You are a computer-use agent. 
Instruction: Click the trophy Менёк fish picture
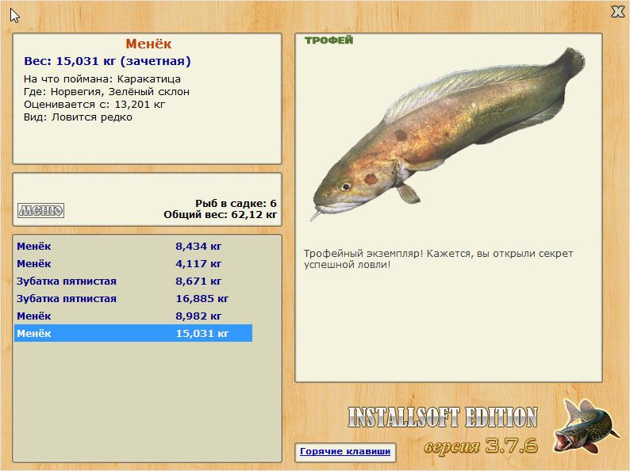click(x=448, y=134)
